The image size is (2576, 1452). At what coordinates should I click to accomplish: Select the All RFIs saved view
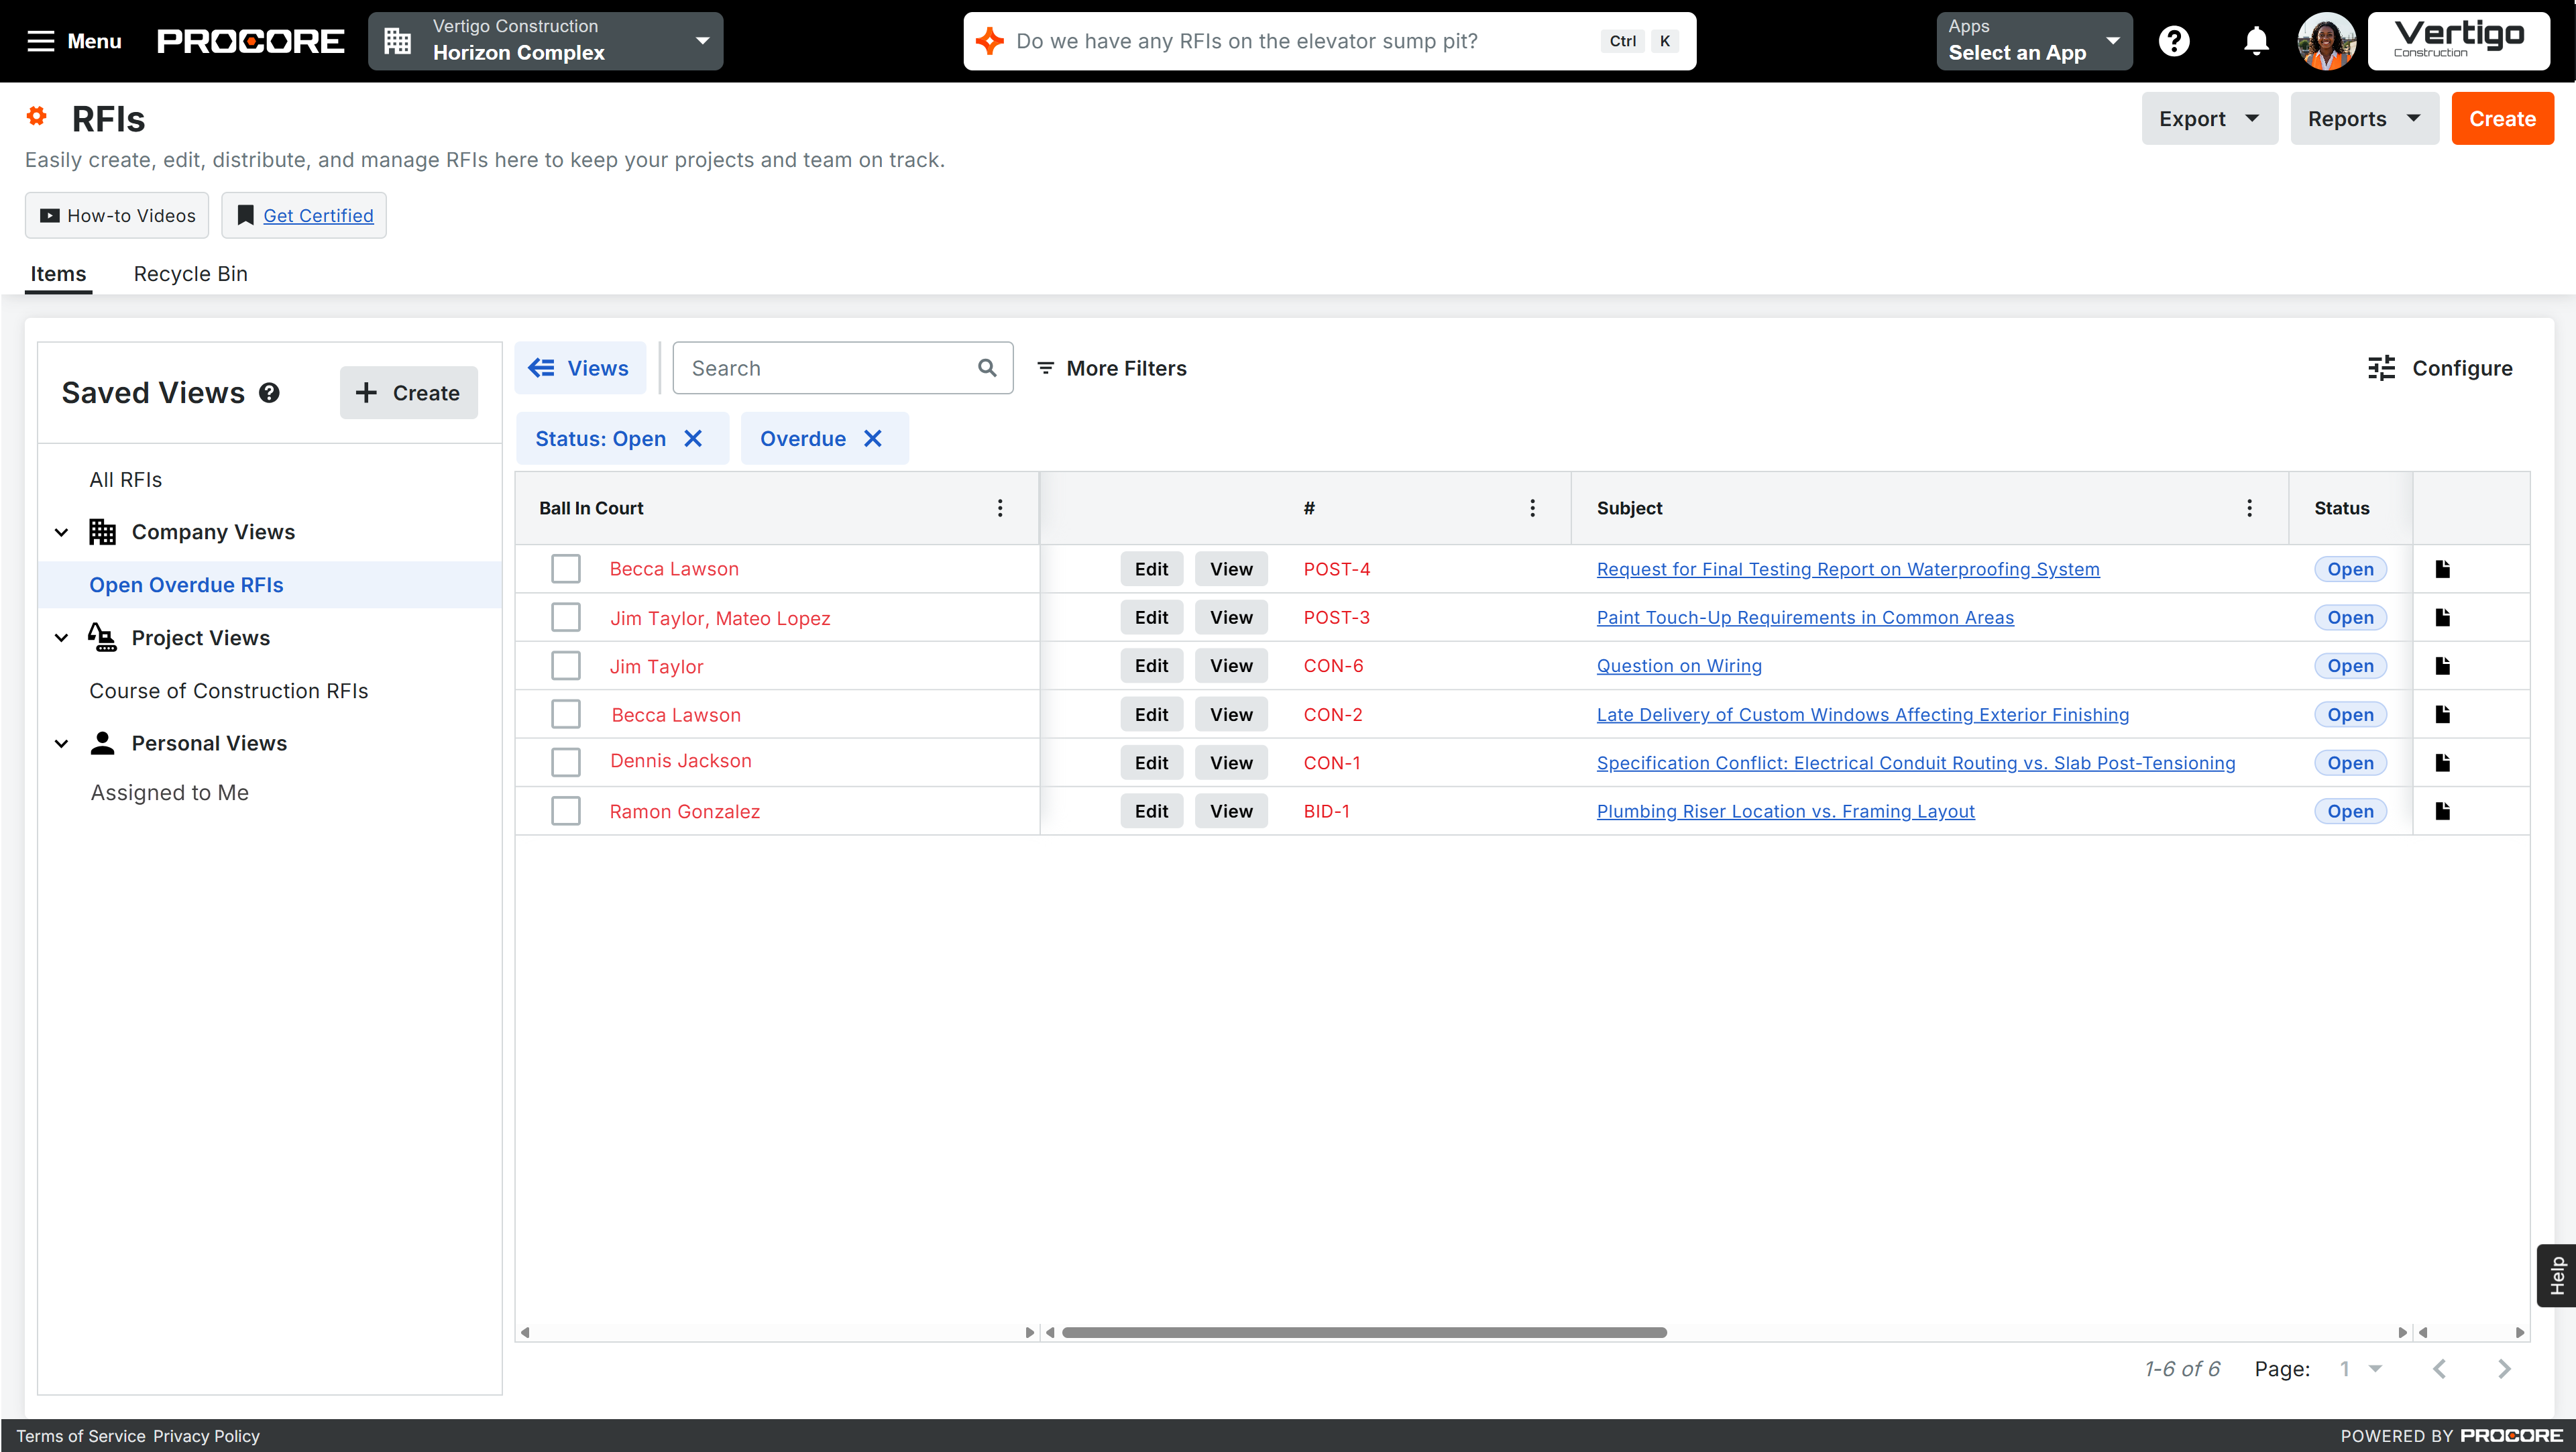125,480
